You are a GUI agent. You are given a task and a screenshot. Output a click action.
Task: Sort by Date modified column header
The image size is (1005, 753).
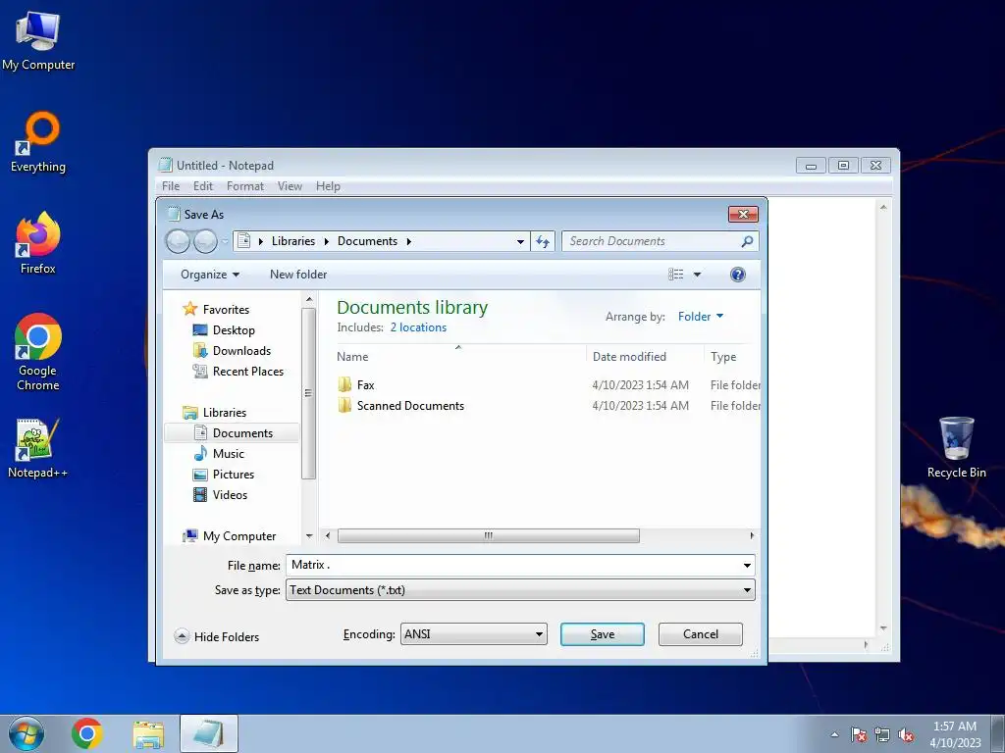[645, 357]
